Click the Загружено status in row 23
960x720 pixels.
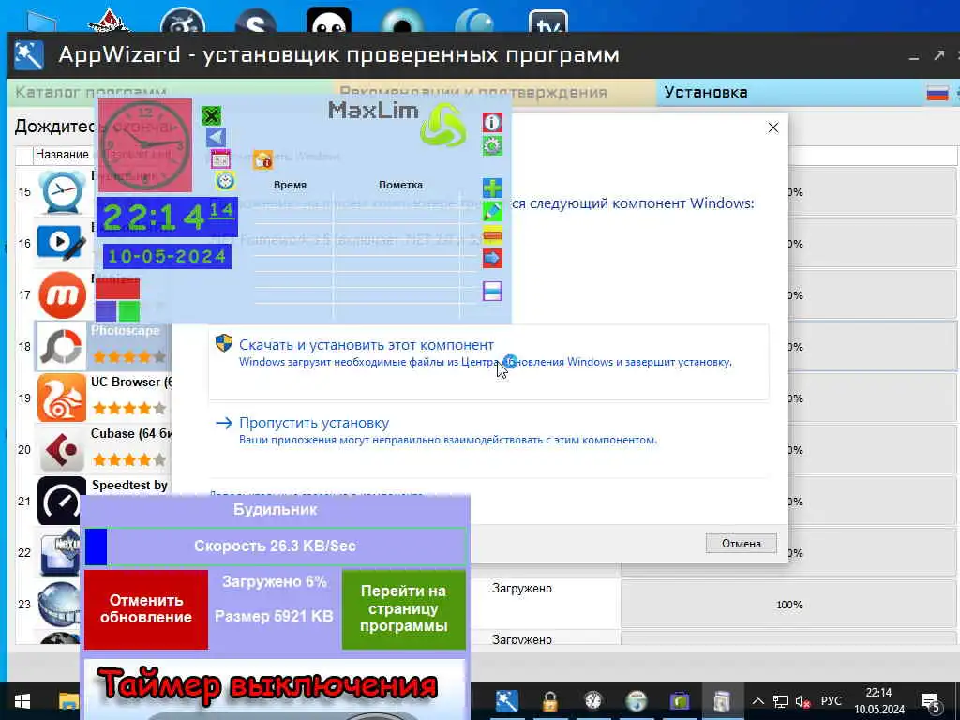521,589
